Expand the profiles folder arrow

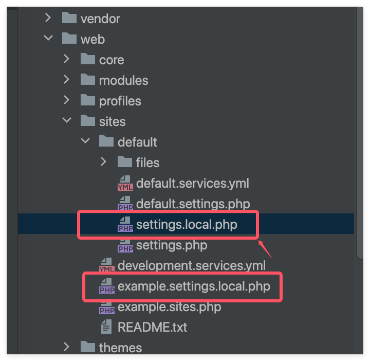tap(66, 101)
